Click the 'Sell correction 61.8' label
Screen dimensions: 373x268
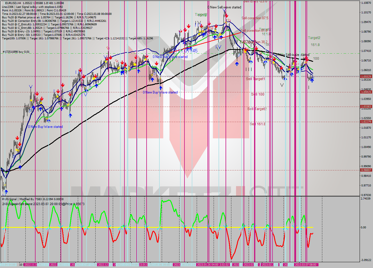coord(254,31)
